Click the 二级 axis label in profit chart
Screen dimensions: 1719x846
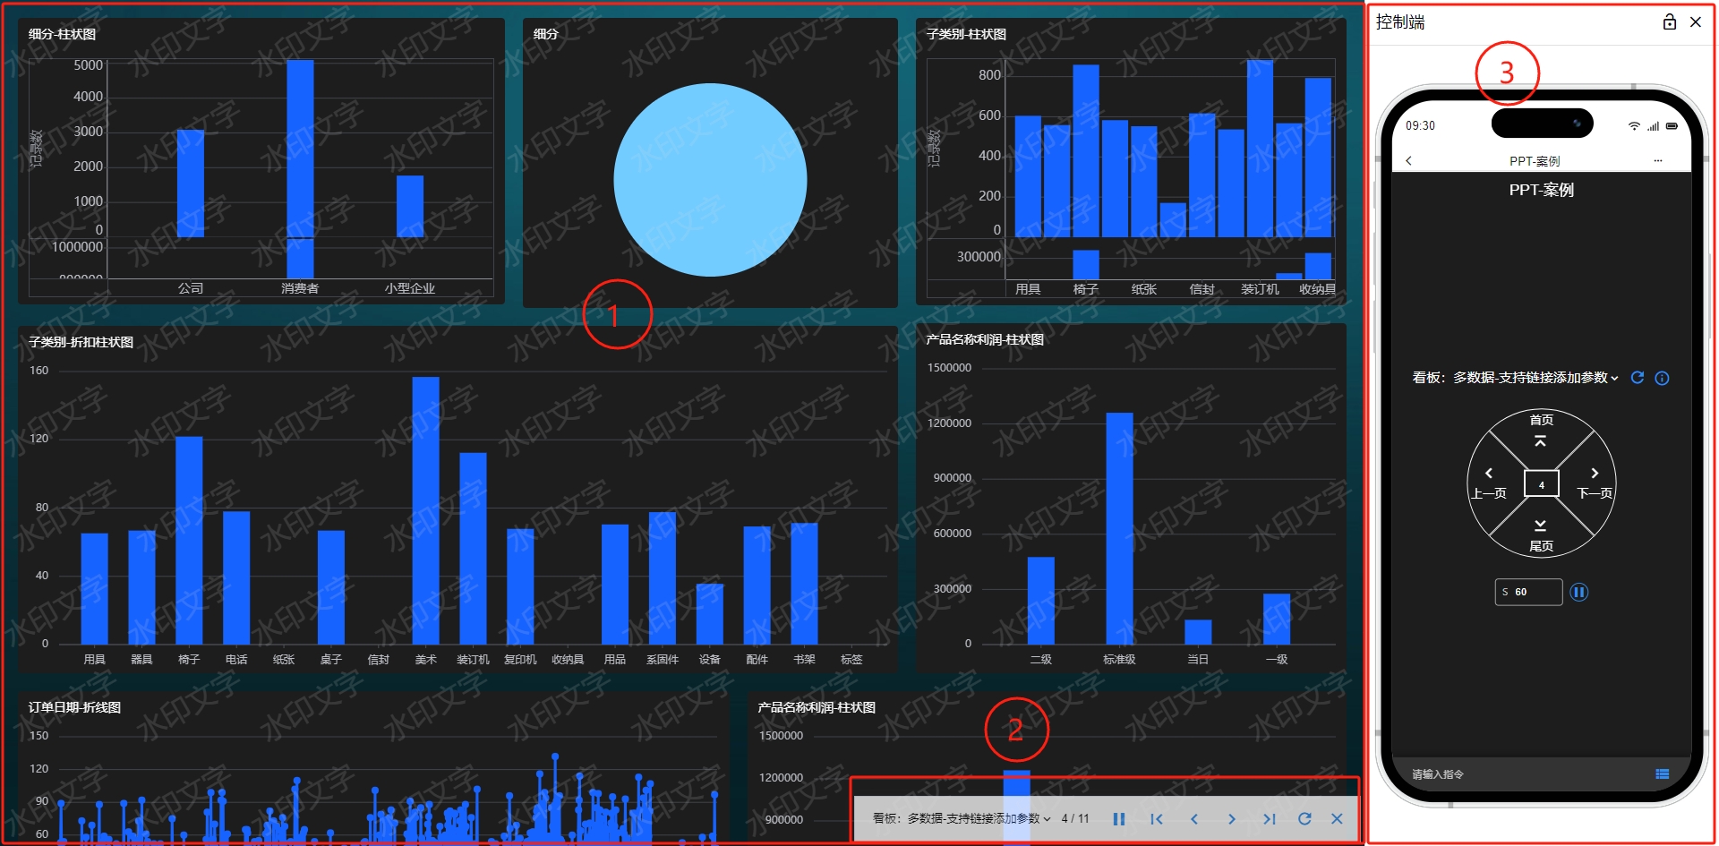pyautogui.click(x=1040, y=660)
